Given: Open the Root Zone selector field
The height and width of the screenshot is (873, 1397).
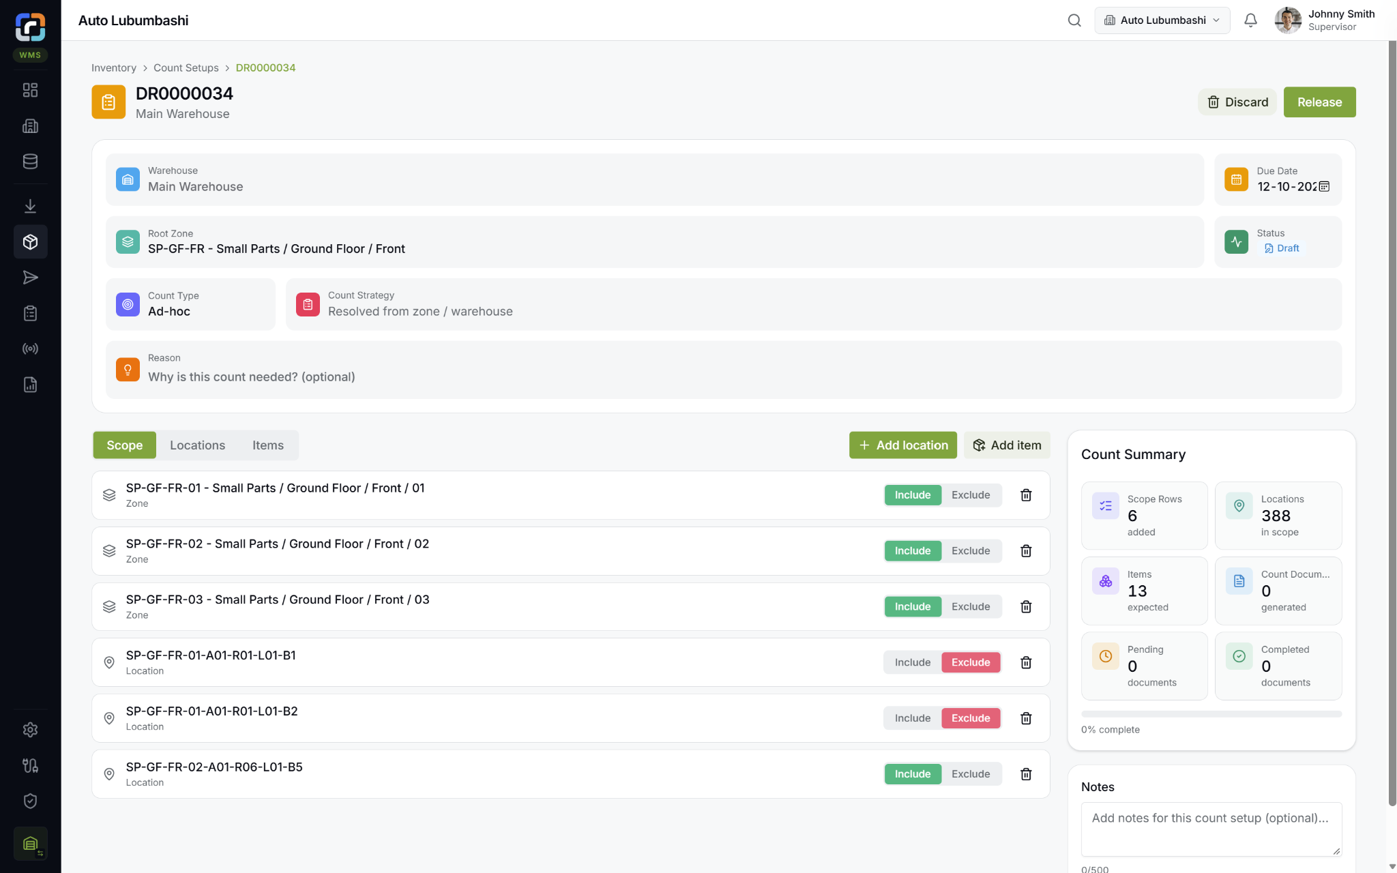Looking at the screenshot, I should point(655,242).
